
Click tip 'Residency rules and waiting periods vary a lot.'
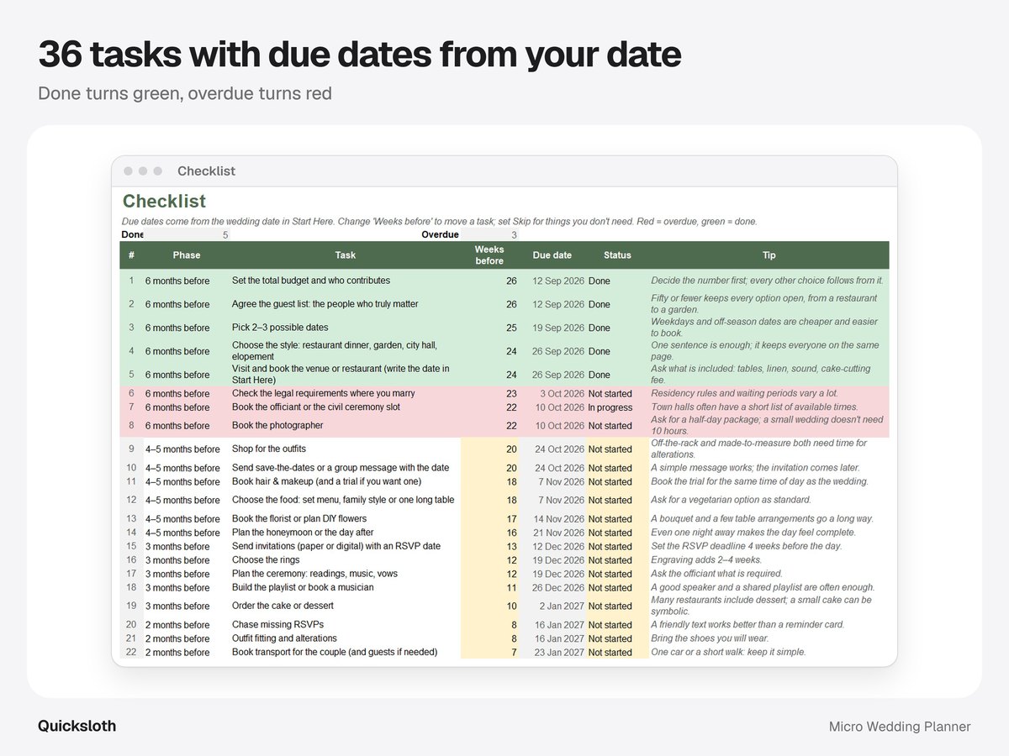tap(745, 393)
